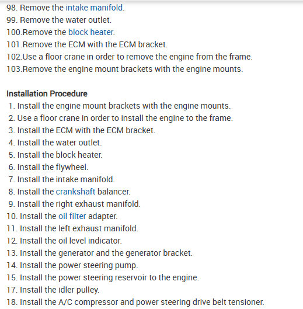The width and height of the screenshot is (303, 309).
Task: Click step 103 engine mount brackets removal
Action: pyautogui.click(x=125, y=69)
